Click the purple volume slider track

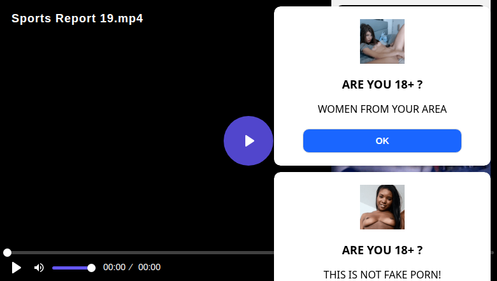pos(71,268)
